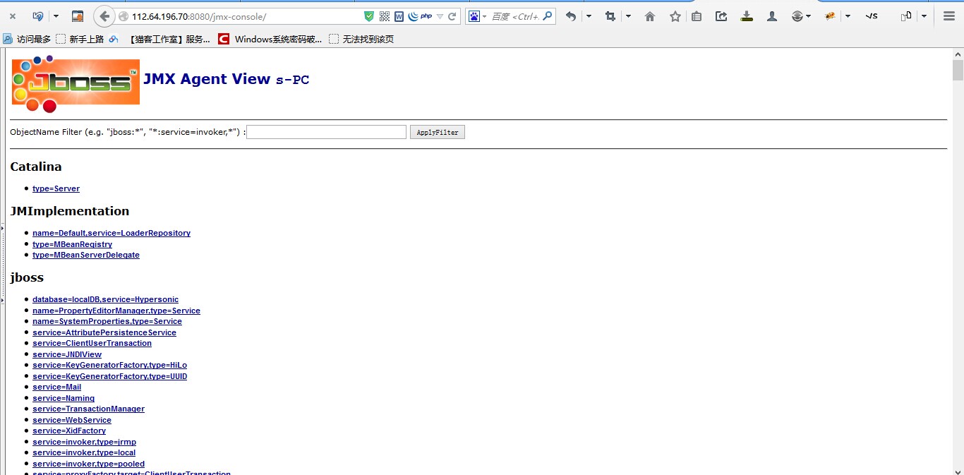Image resolution: width=964 pixels, height=475 pixels.
Task: Open the Baidu search engine selector
Action: pyautogui.click(x=478, y=16)
